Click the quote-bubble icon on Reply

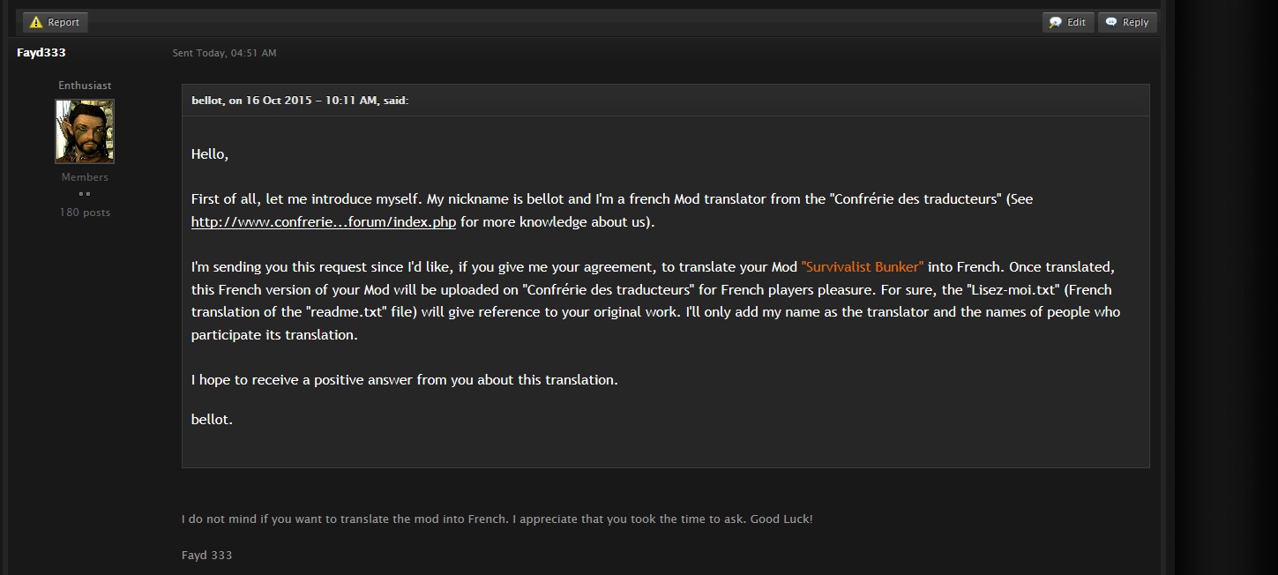1111,22
